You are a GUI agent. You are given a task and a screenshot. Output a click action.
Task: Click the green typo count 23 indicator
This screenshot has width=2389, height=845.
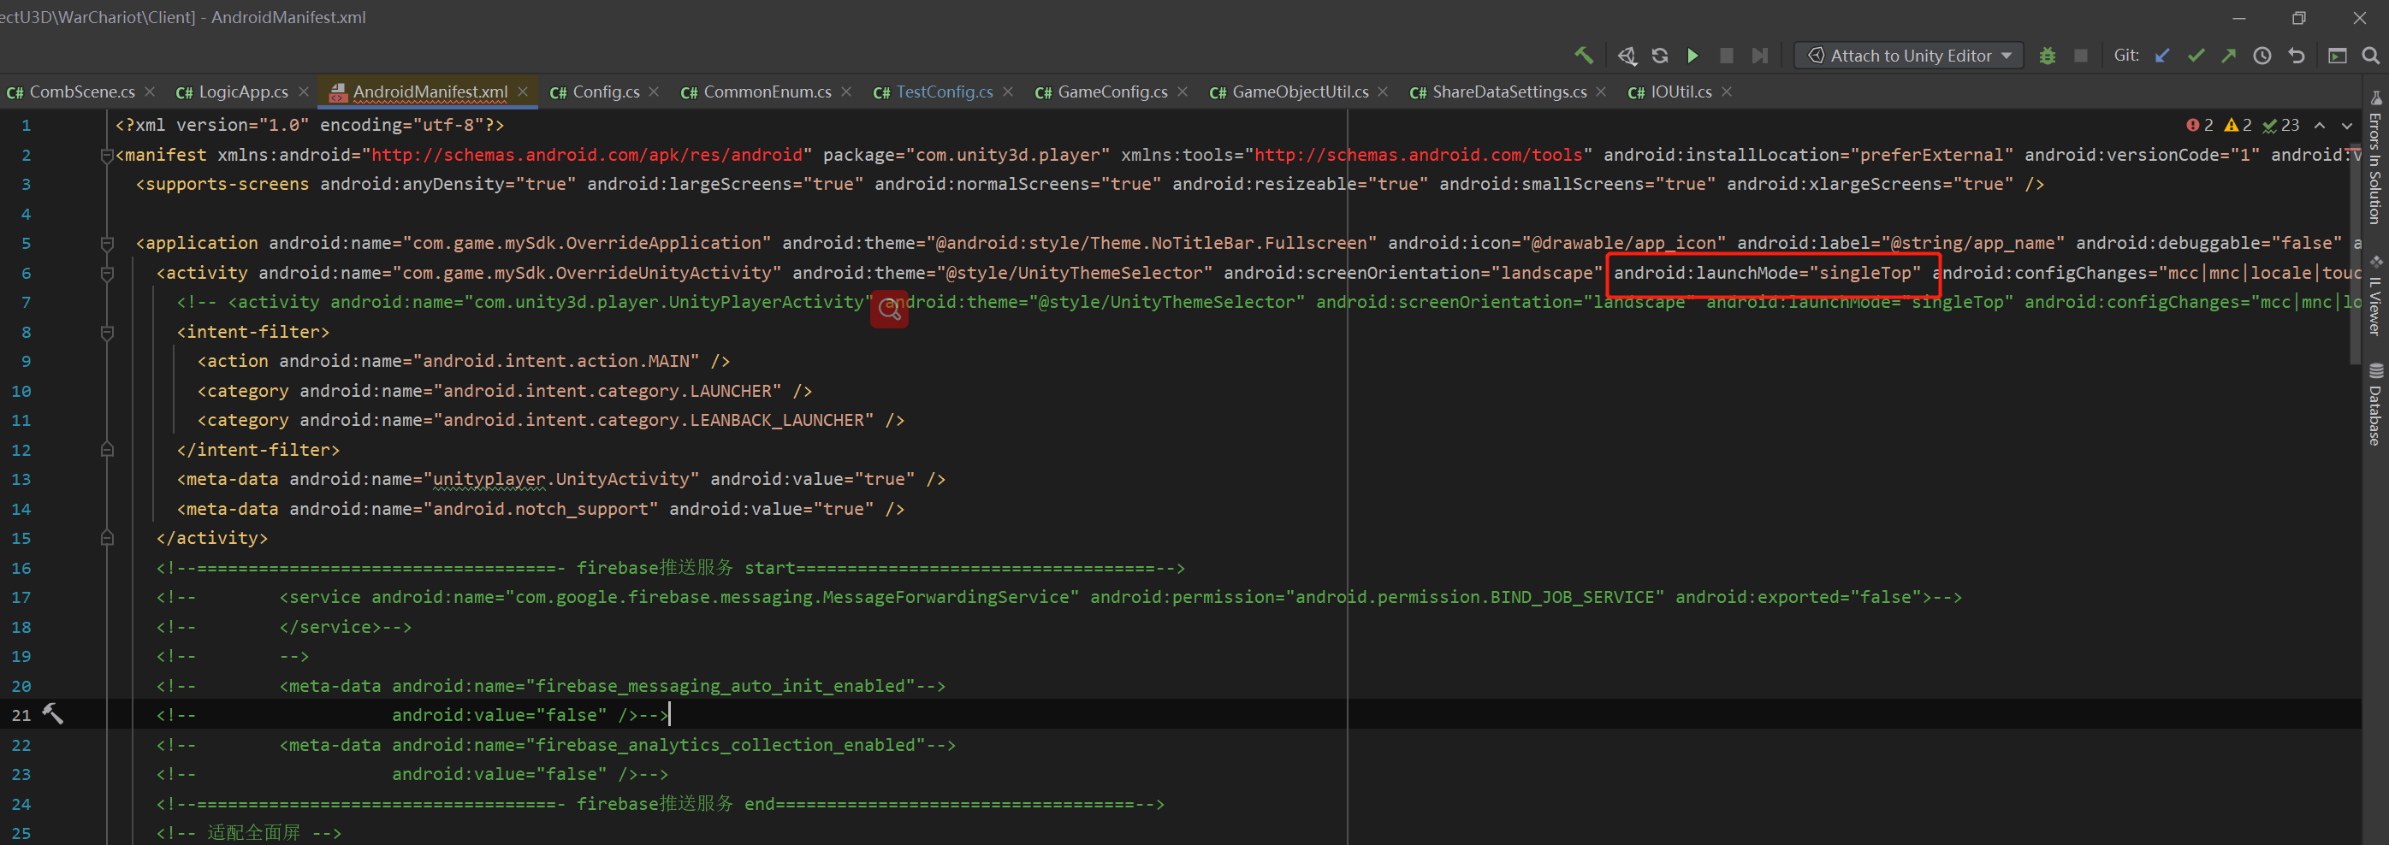(2281, 125)
